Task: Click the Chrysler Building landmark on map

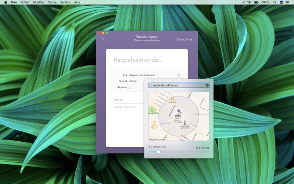Action: [185, 124]
